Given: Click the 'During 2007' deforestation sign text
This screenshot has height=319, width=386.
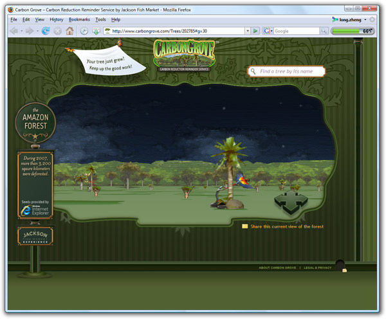Looking at the screenshot, I should pos(35,166).
